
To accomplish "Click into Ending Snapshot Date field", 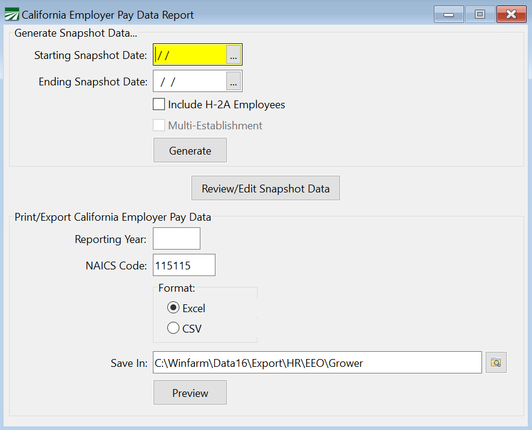I will tap(190, 82).
